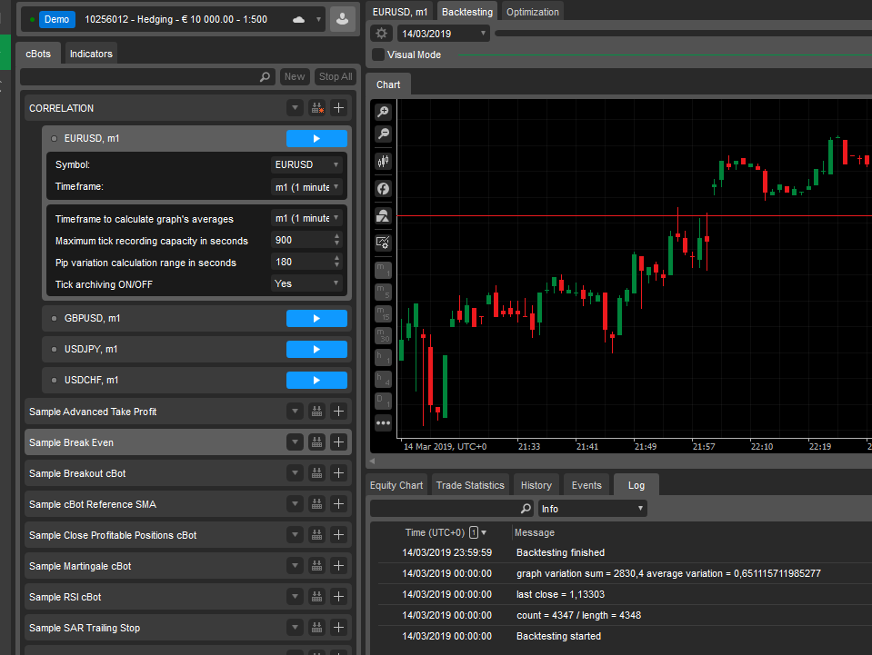Open the backtesting date 14/03/2019 dropdown
The image size is (872, 655).
tap(443, 34)
